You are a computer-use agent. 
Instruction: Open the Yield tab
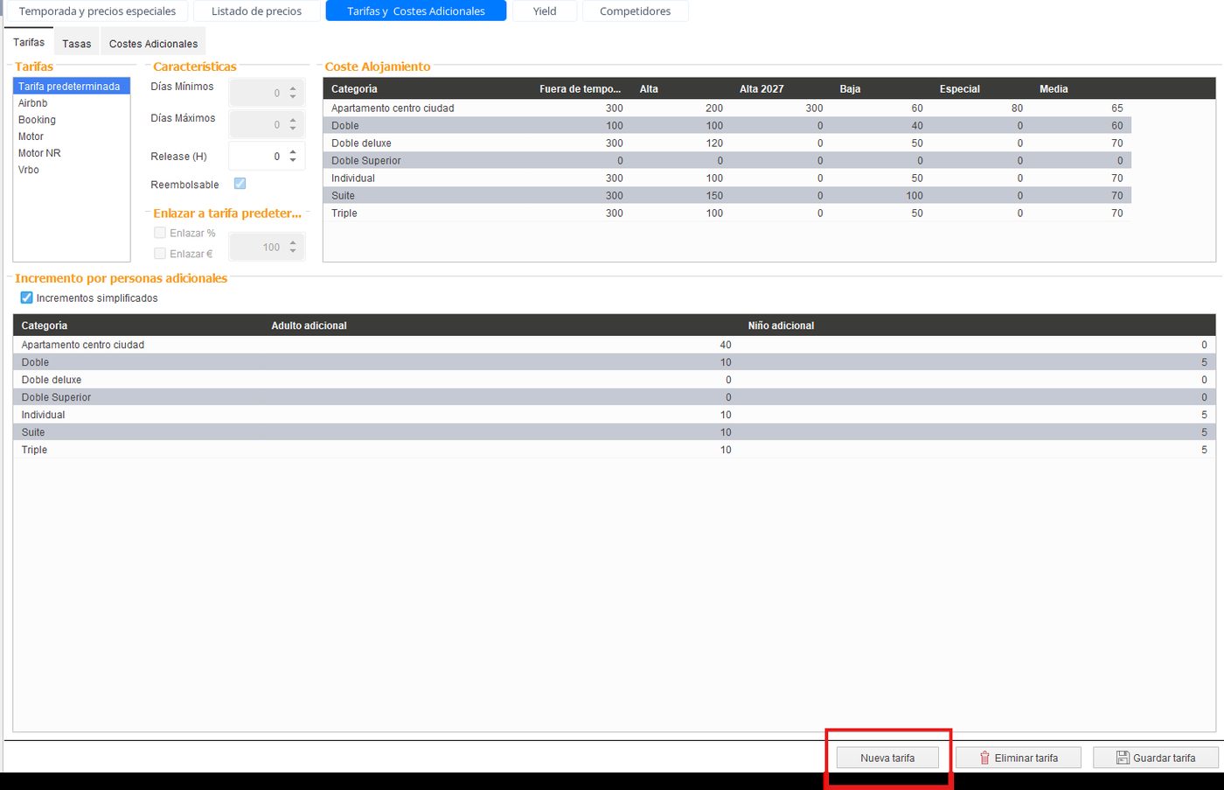coord(545,11)
